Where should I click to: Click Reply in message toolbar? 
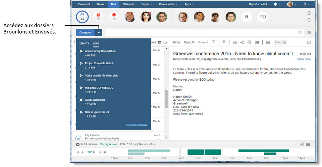tap(177, 43)
